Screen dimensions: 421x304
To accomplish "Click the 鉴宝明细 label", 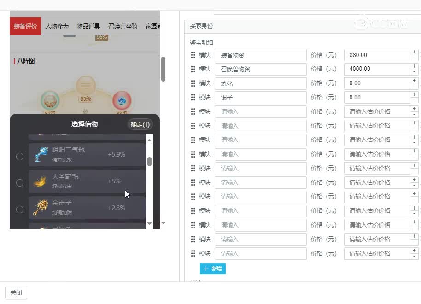I will tap(201, 42).
